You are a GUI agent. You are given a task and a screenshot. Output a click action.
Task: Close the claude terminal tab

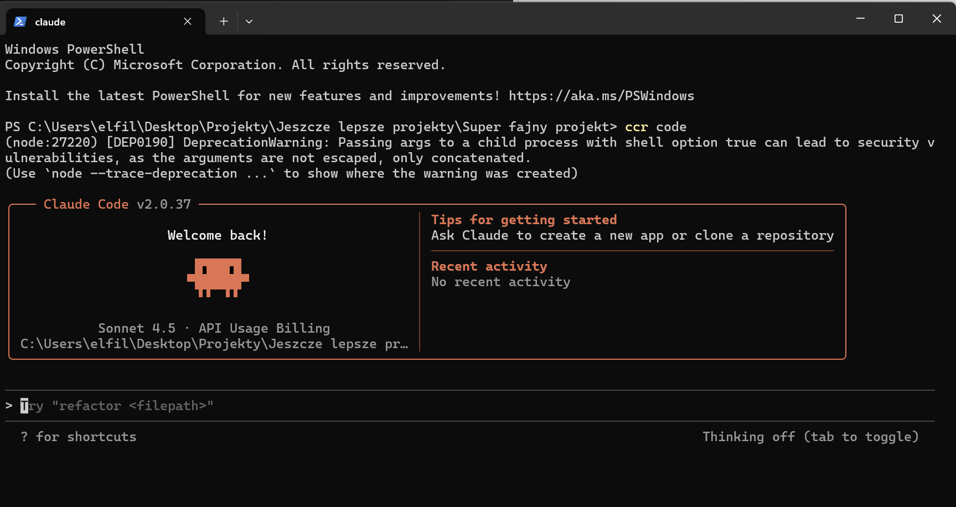188,21
